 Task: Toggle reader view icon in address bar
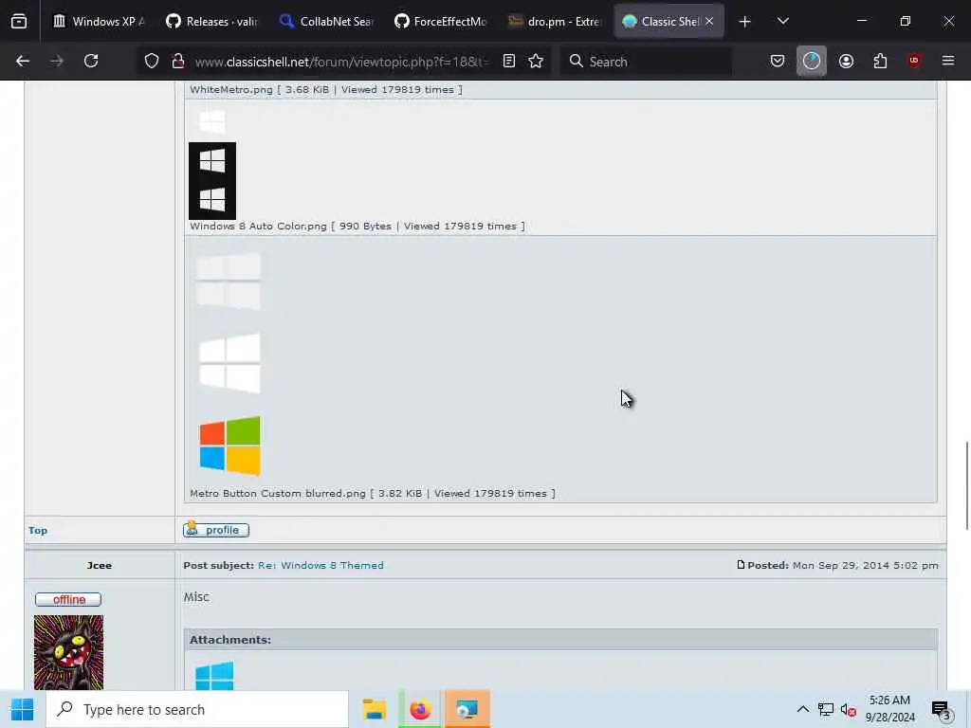click(x=509, y=61)
